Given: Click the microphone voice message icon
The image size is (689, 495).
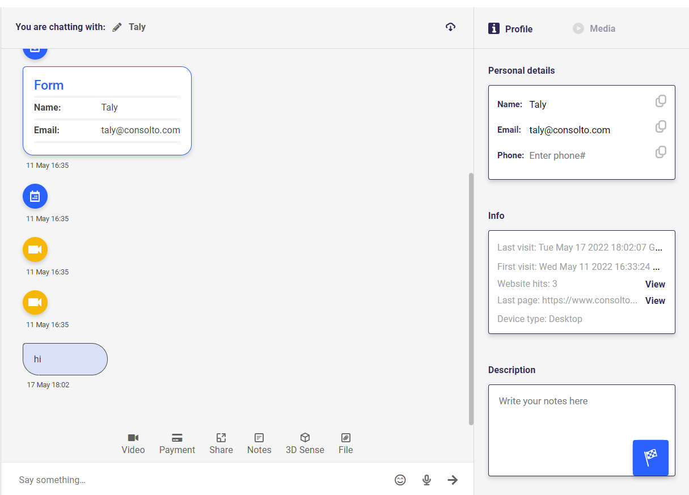Looking at the screenshot, I should coord(427,480).
